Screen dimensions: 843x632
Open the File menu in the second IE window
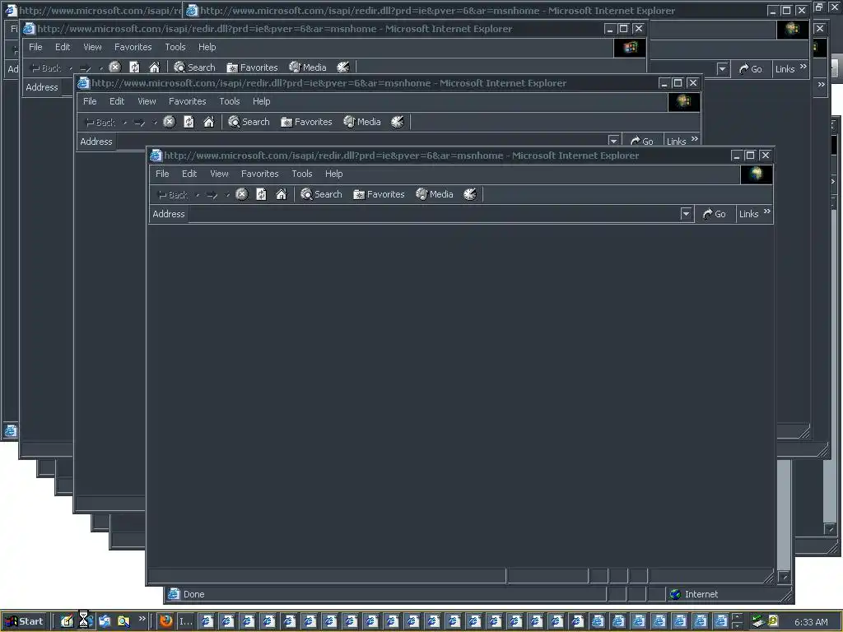(90, 101)
